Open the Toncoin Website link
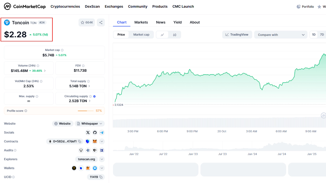 click(63, 124)
